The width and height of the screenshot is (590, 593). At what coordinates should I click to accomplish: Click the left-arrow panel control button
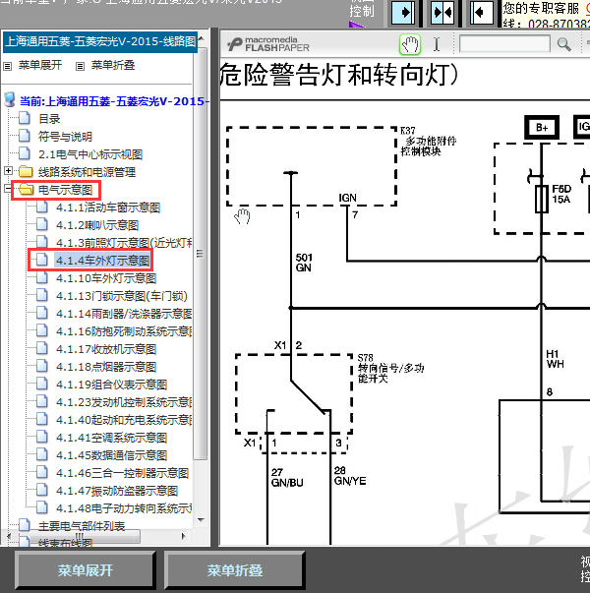click(x=482, y=13)
